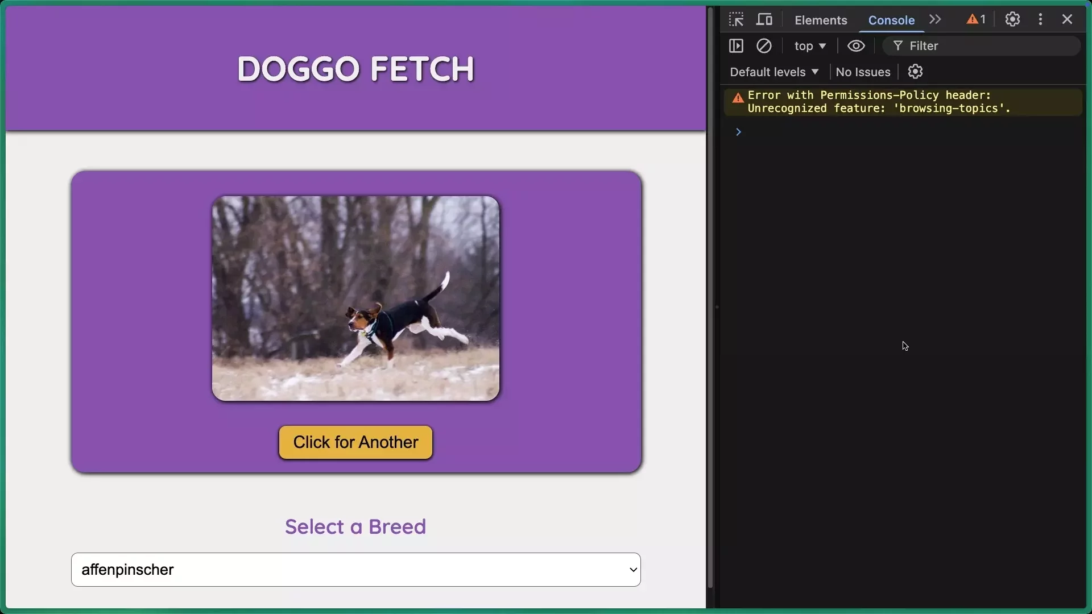Open the DevTools three-dot menu
1092x614 pixels.
click(x=1040, y=19)
